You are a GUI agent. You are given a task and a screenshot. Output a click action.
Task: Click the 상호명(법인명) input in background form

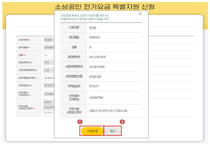pos(49,78)
